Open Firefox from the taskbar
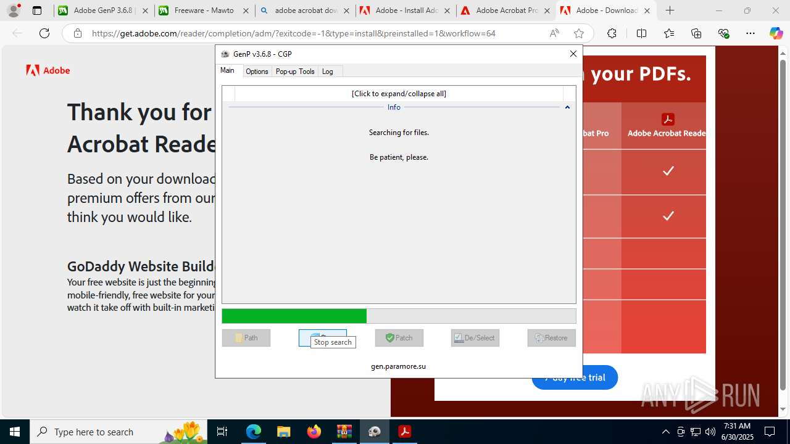 click(314, 432)
